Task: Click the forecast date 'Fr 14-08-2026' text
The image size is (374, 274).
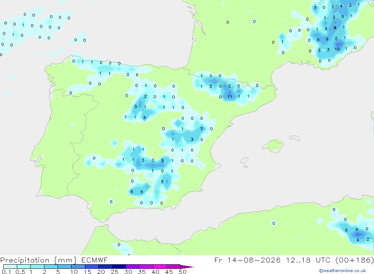Action: [x=247, y=260]
